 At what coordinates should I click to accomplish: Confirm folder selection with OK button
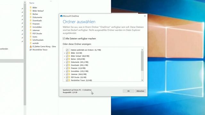pos(128,91)
